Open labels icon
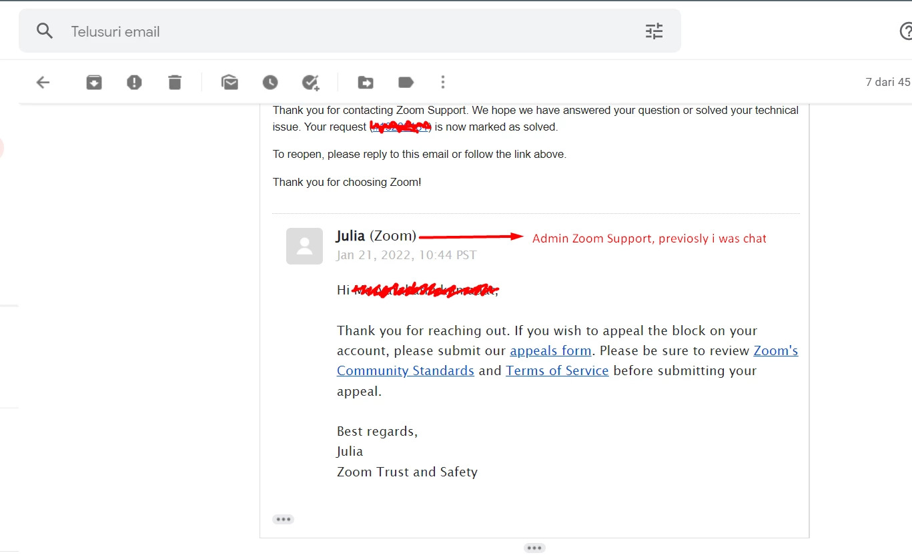The image size is (912, 559). (x=406, y=83)
